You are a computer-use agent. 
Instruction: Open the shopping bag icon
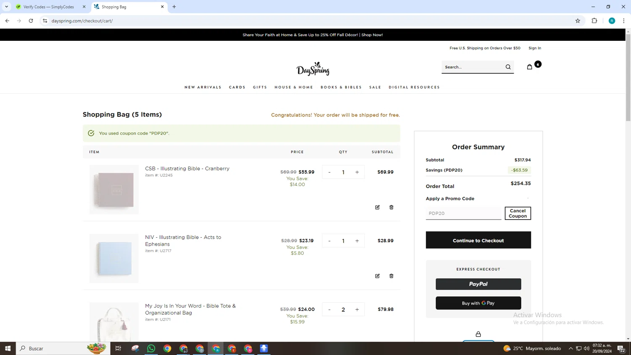[530, 67]
